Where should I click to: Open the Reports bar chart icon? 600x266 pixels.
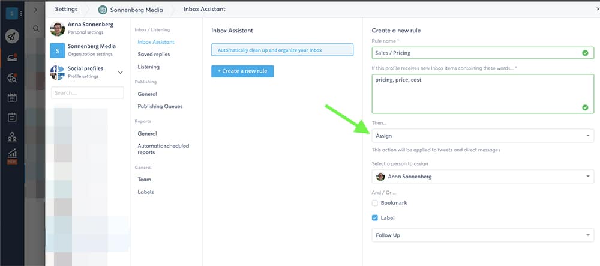tap(12, 154)
